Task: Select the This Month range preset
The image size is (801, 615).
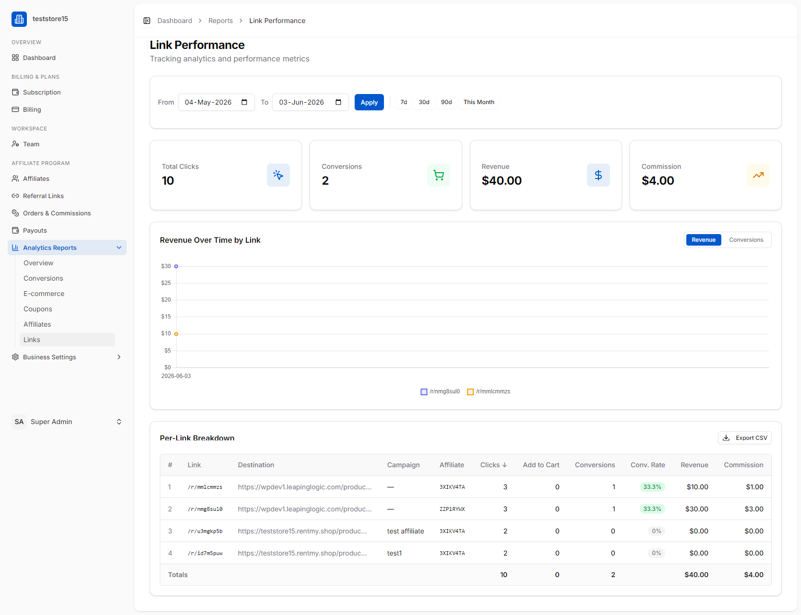Action: pyautogui.click(x=479, y=102)
